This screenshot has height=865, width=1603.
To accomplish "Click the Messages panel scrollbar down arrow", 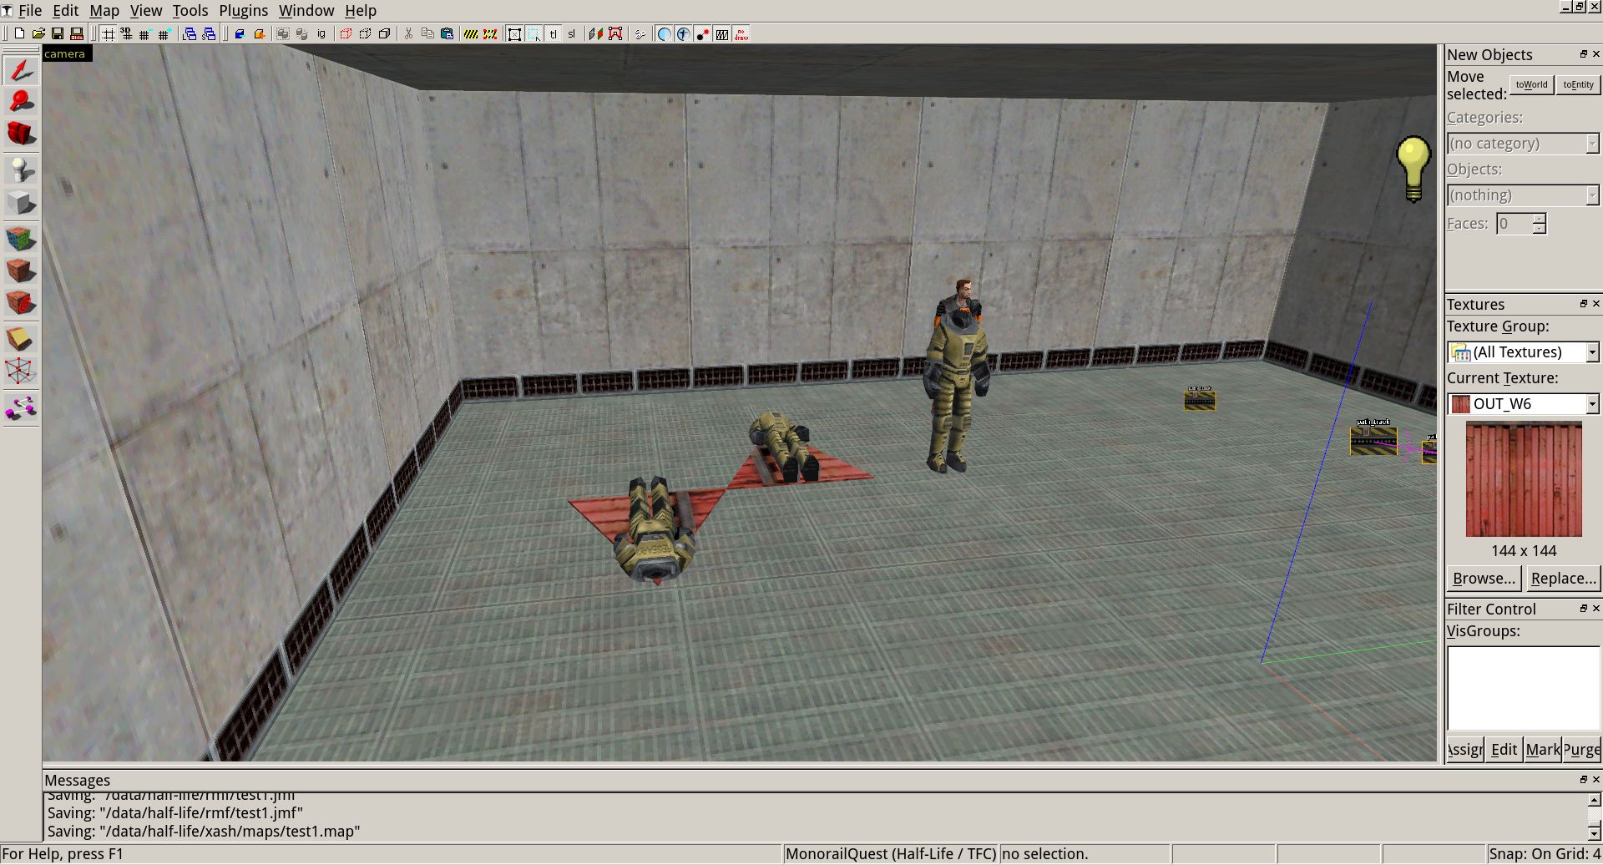I will click(x=1594, y=832).
